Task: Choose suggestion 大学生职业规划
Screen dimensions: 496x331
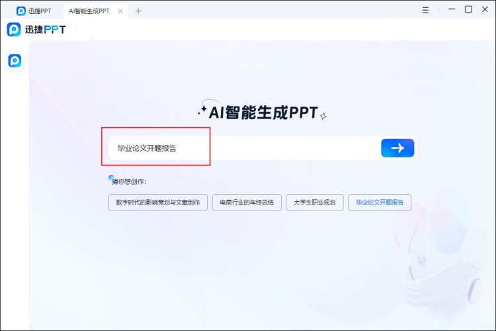Action: click(315, 203)
